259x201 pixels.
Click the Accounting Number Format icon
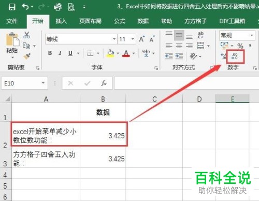click(x=224, y=45)
